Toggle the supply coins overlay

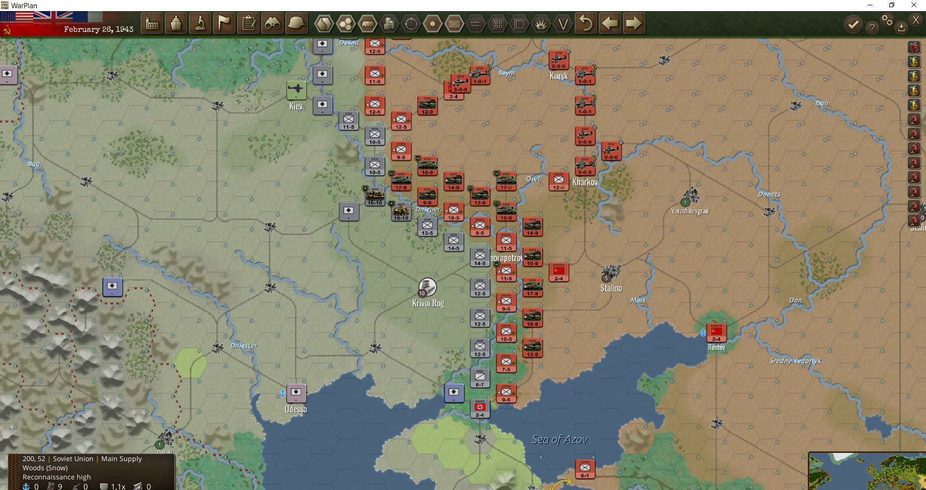[x=389, y=23]
